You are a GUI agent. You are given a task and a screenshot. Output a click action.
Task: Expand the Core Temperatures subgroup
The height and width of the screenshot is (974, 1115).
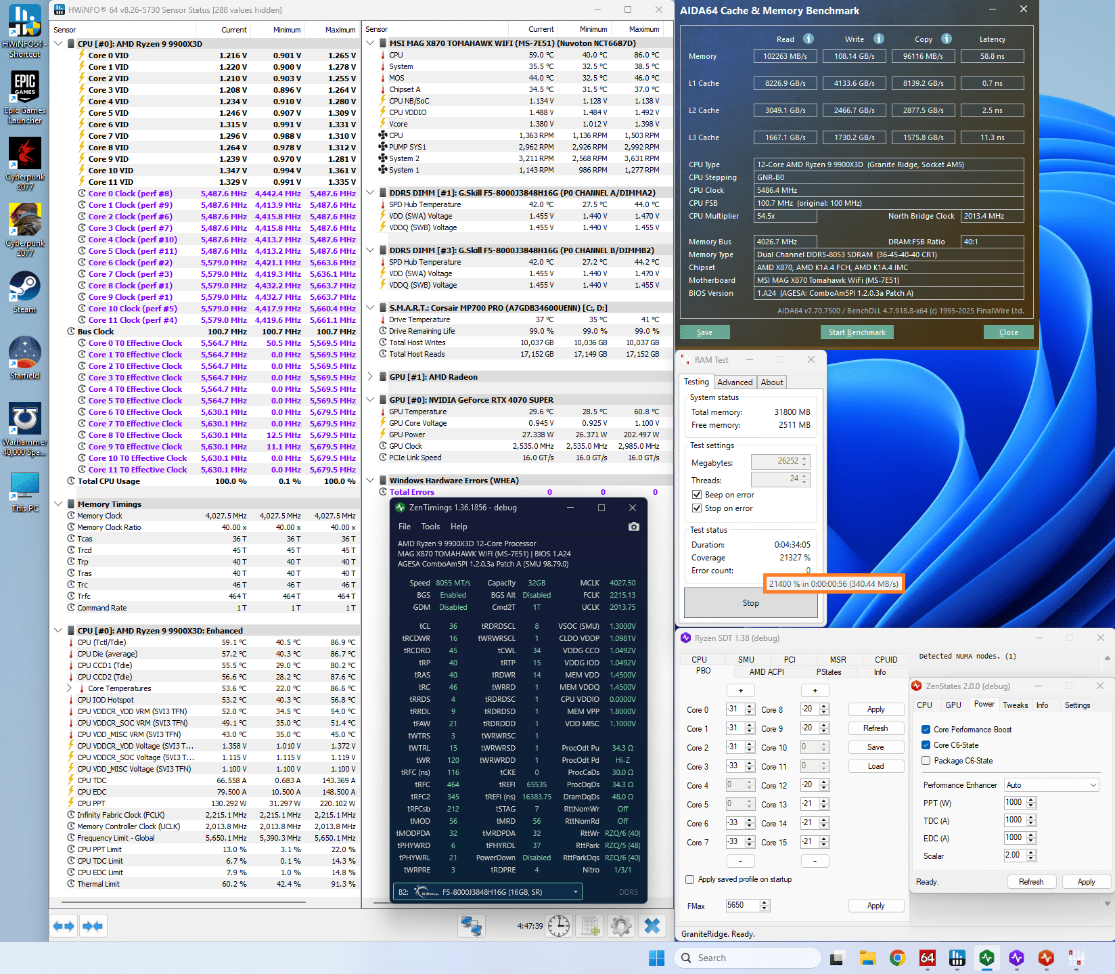point(70,688)
